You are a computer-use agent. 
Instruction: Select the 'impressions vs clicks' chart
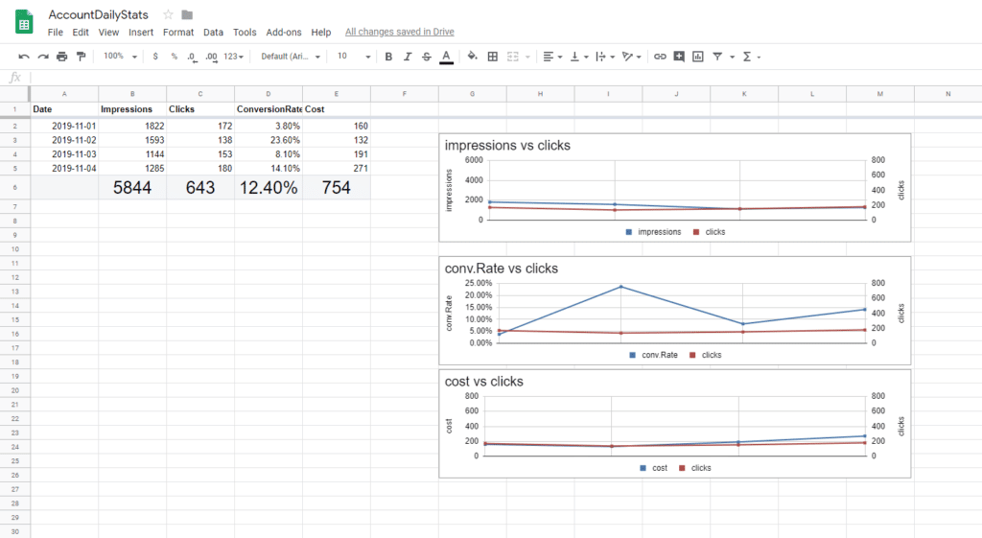(x=674, y=187)
